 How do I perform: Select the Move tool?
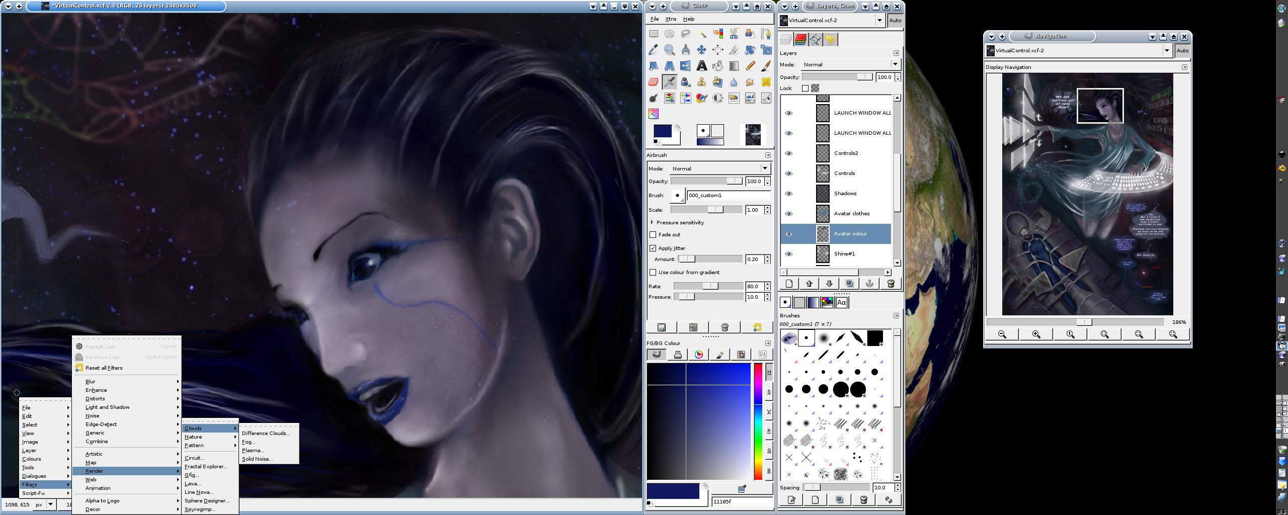(x=701, y=50)
